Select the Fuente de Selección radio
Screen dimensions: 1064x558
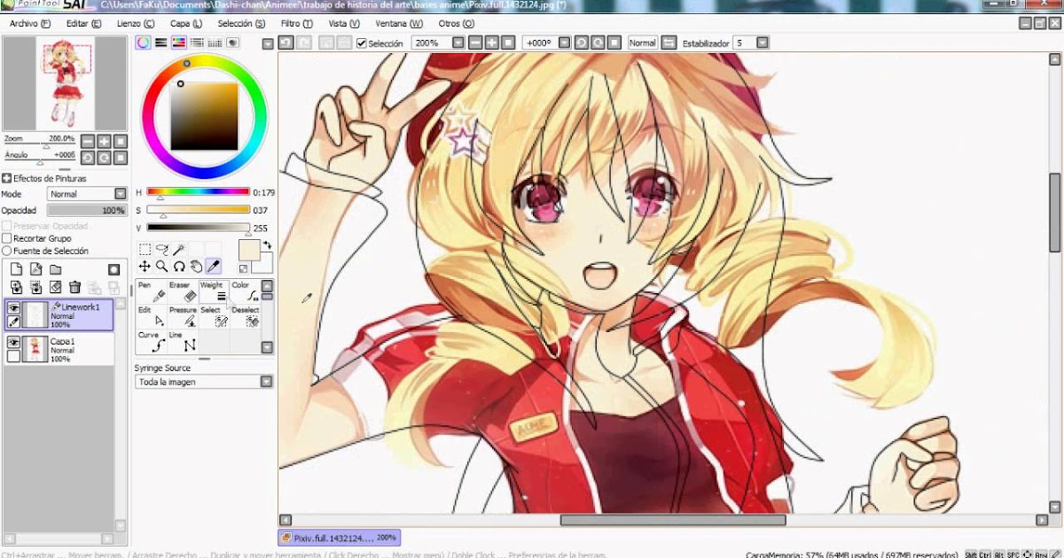pyautogui.click(x=7, y=251)
